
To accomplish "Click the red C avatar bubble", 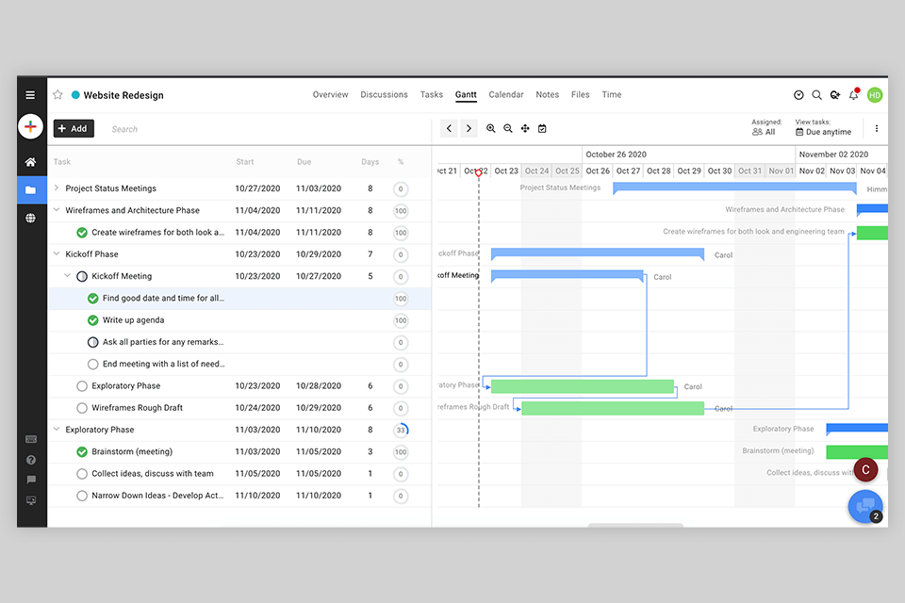I will coord(865,470).
